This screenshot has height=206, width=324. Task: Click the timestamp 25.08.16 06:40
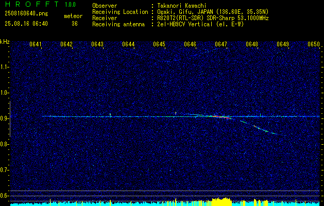point(26,24)
